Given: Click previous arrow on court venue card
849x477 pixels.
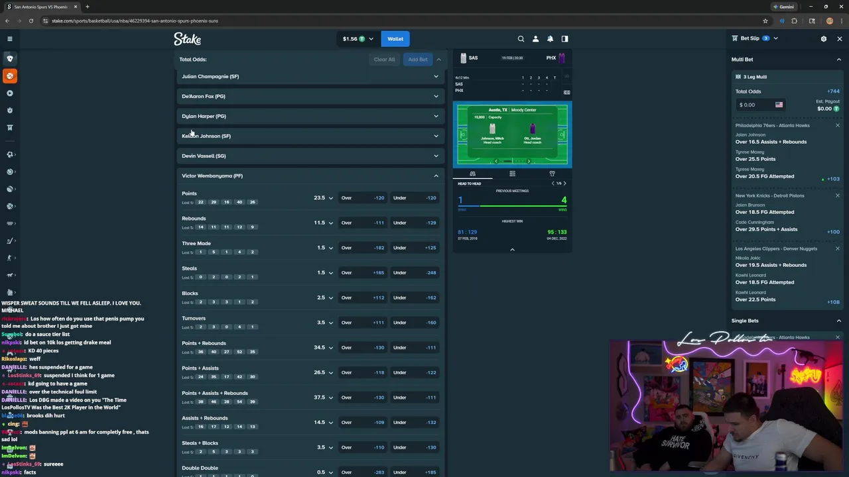Looking at the screenshot, I should (495, 161).
